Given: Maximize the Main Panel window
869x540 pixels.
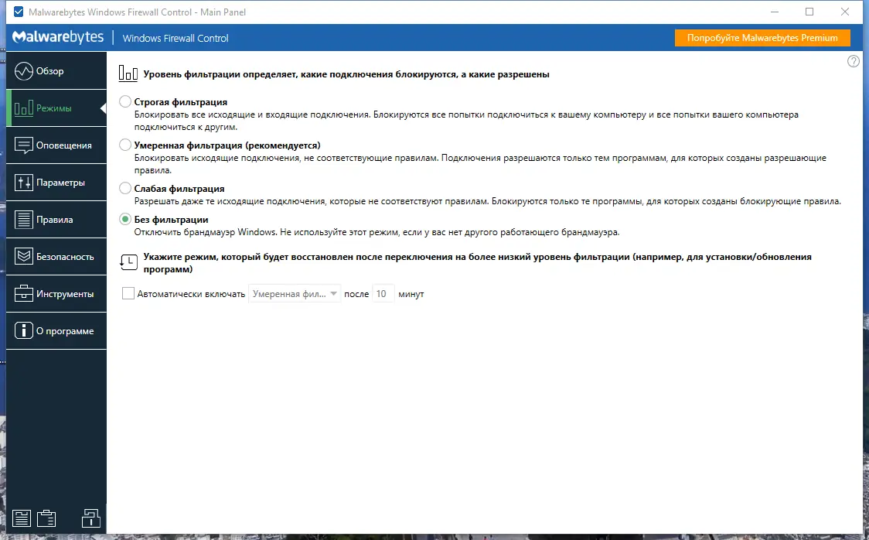Looking at the screenshot, I should pos(809,12).
